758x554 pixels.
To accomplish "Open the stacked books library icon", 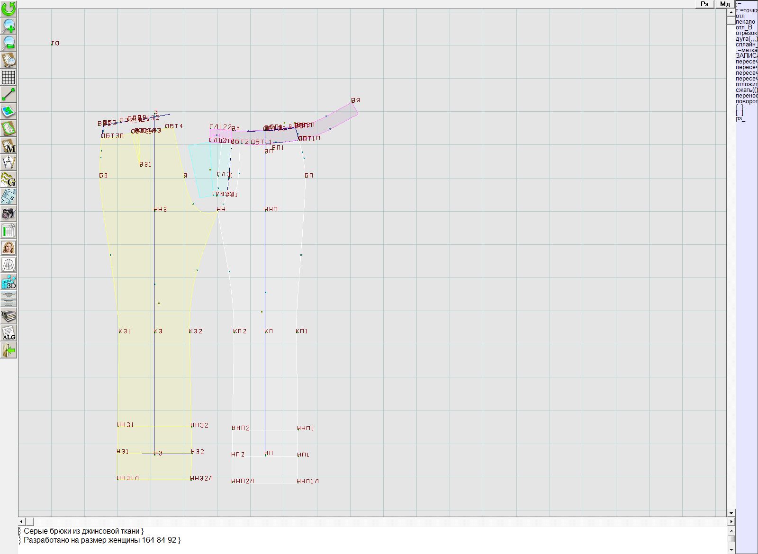I will [9, 316].
